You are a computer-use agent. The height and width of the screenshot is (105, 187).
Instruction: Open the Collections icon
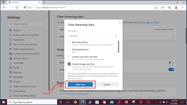point(169,7)
